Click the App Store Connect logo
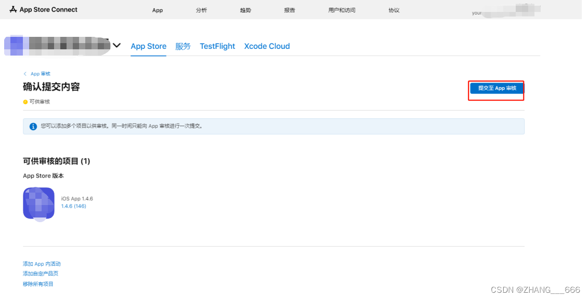588x299 pixels. point(43,10)
